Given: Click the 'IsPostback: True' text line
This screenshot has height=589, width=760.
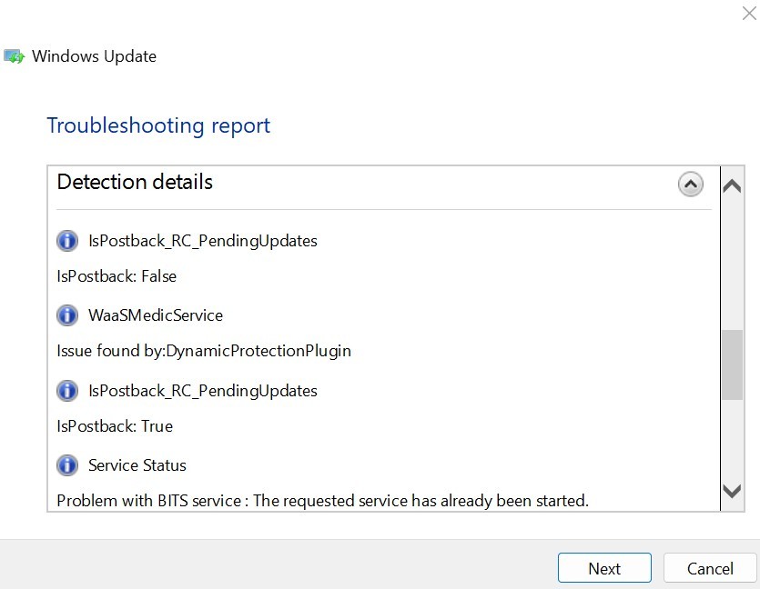Looking at the screenshot, I should [x=115, y=426].
